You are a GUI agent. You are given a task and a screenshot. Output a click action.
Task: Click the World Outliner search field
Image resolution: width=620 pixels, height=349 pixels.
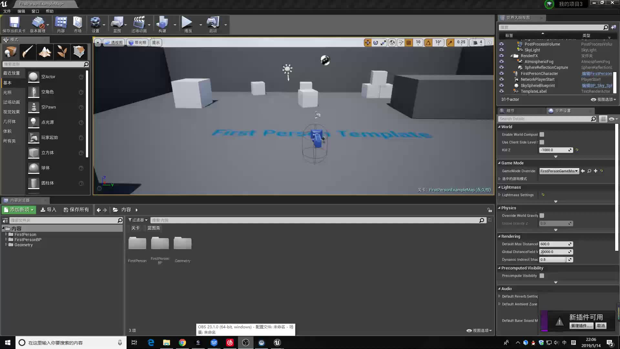[552, 27]
